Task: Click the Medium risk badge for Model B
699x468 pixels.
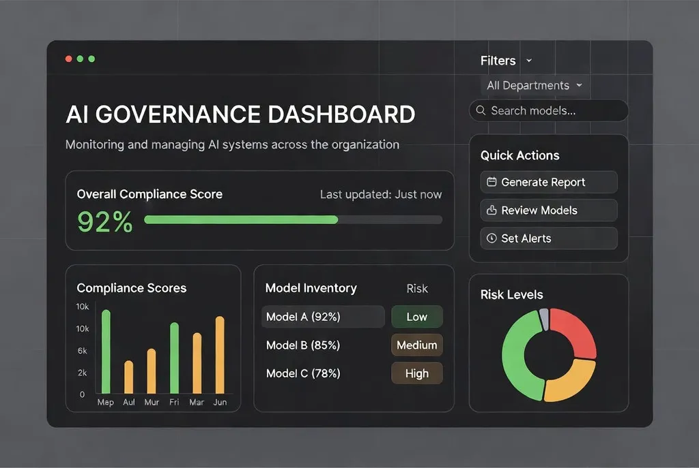Action: 417,345
